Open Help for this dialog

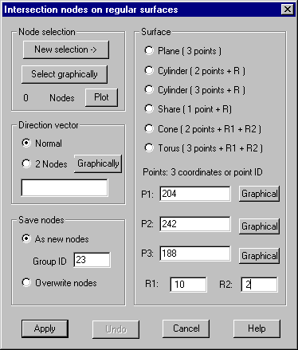coord(257,329)
